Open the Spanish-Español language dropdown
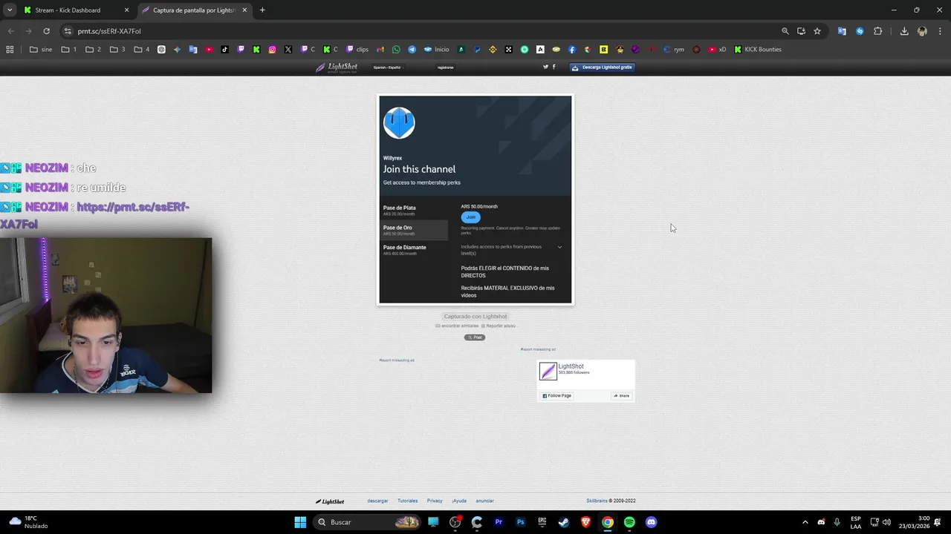The image size is (951, 534). pos(388,67)
